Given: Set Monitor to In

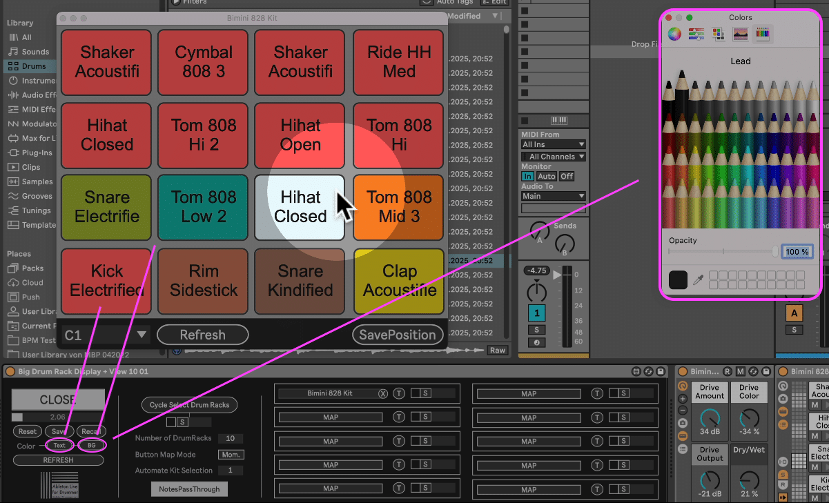Looking at the screenshot, I should point(527,176).
